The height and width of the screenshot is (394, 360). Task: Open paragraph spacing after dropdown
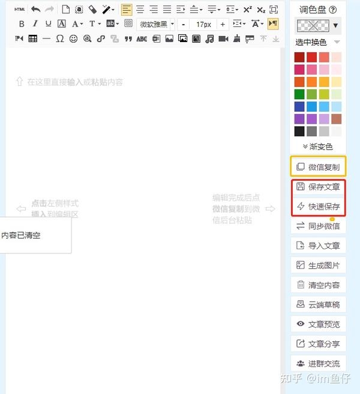[x=214, y=10]
